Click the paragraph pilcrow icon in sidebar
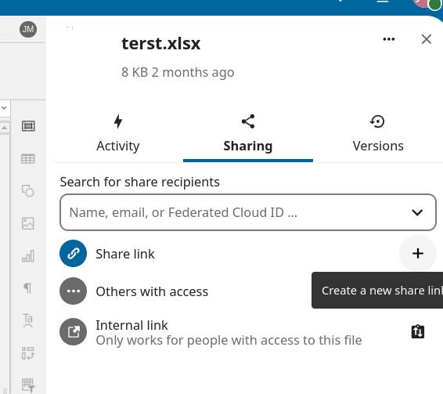Viewport: 443px width, 394px height. tap(27, 288)
